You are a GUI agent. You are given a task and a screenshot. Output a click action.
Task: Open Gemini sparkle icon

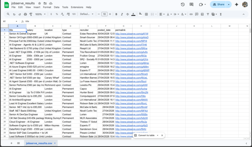[x=236, y=5]
